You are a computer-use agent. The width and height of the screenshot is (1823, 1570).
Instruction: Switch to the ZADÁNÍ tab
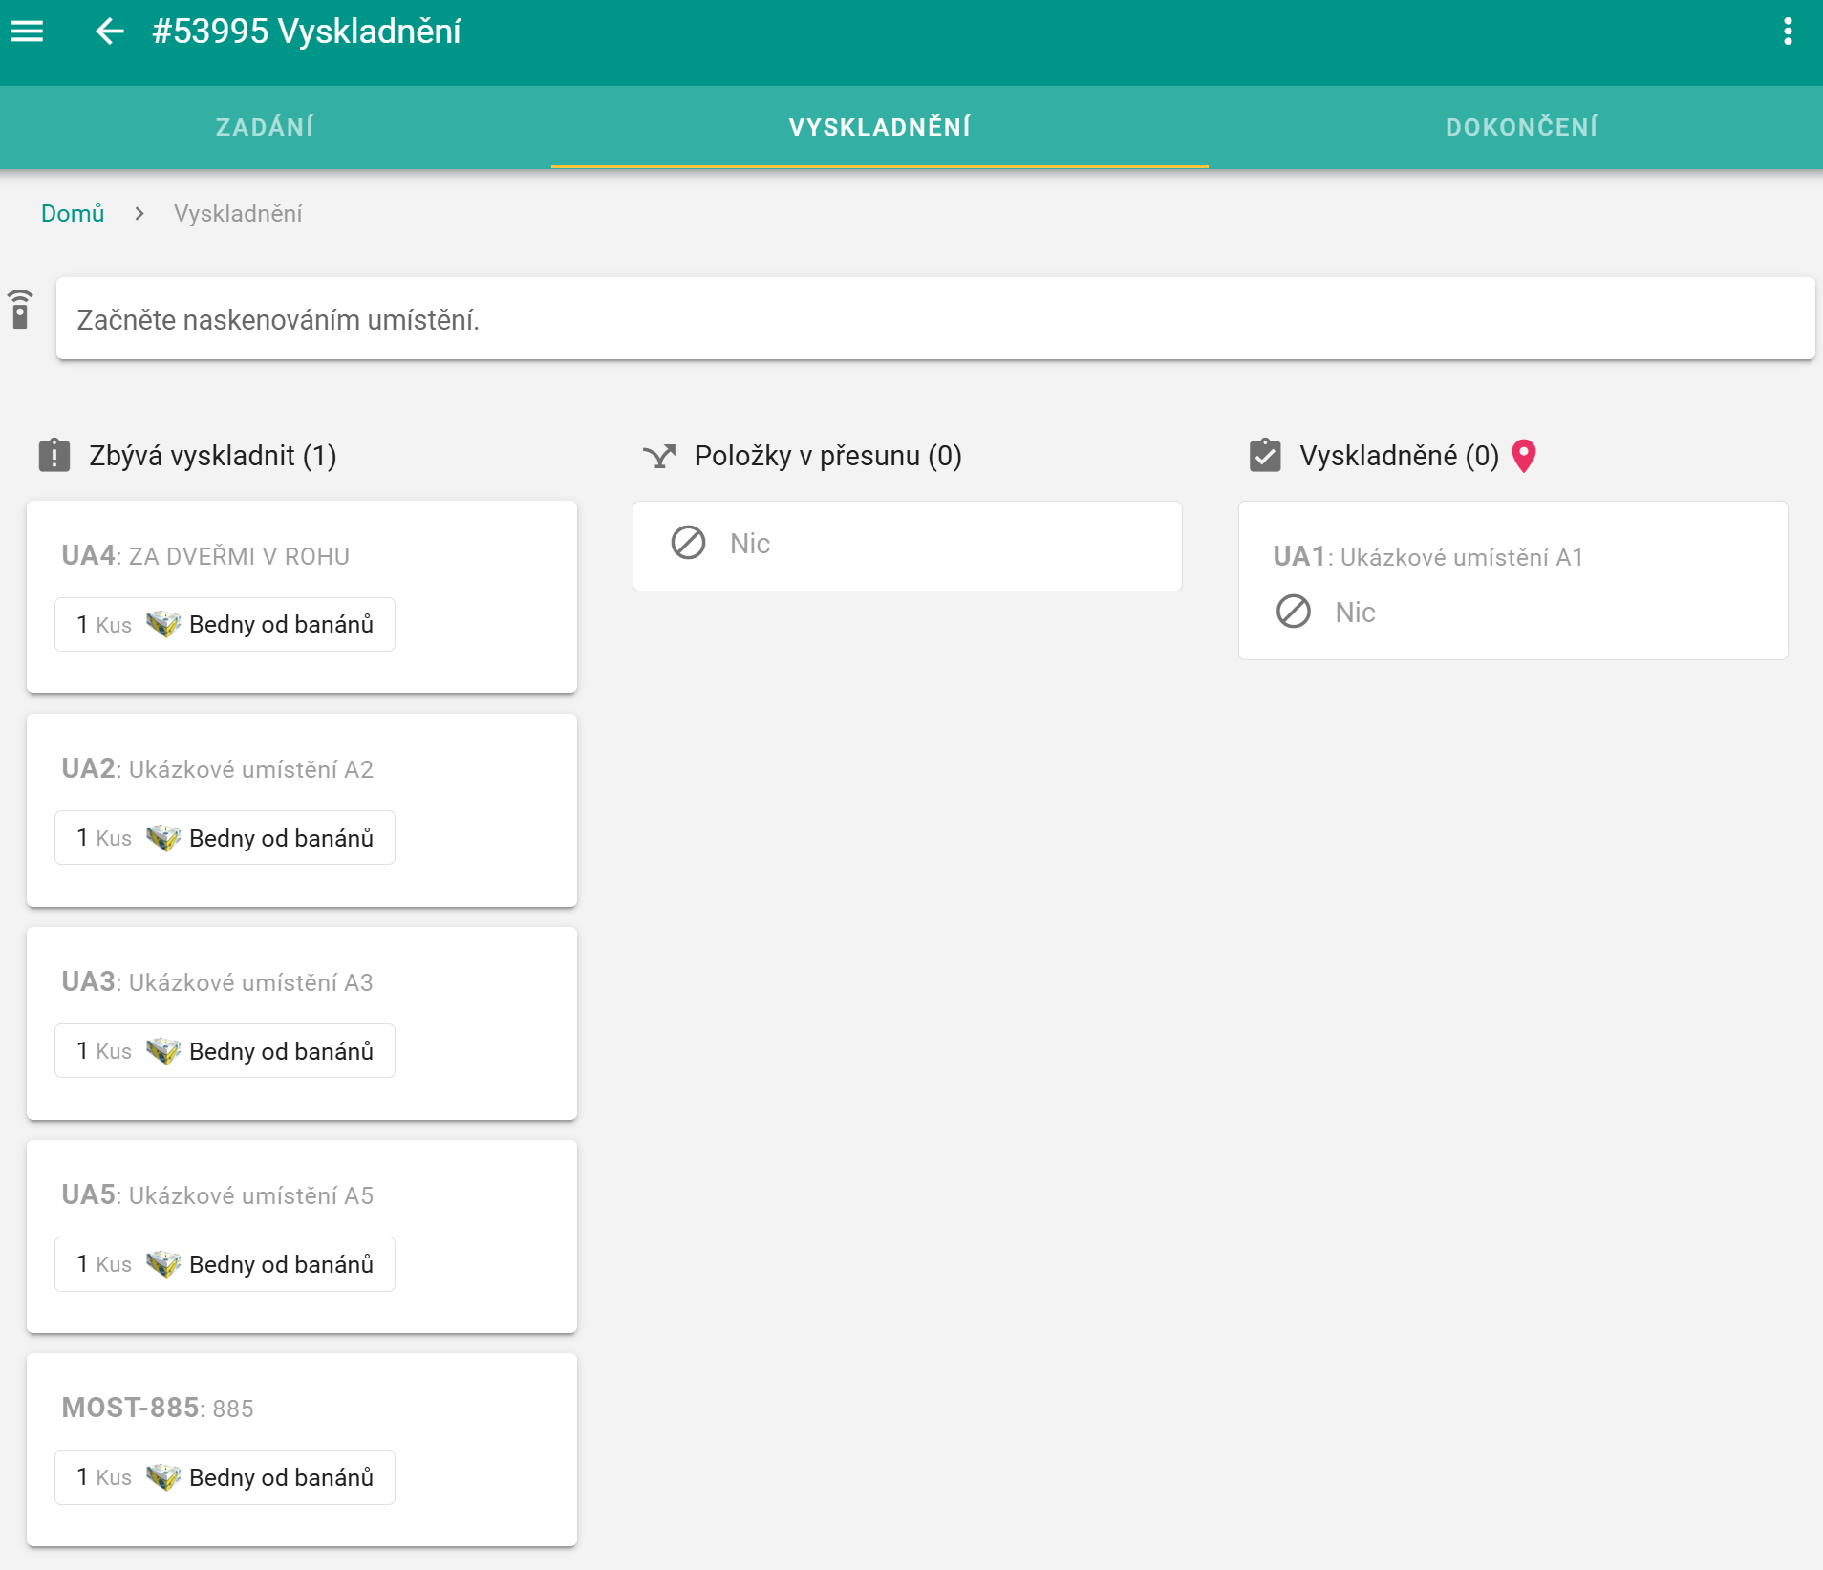265,127
